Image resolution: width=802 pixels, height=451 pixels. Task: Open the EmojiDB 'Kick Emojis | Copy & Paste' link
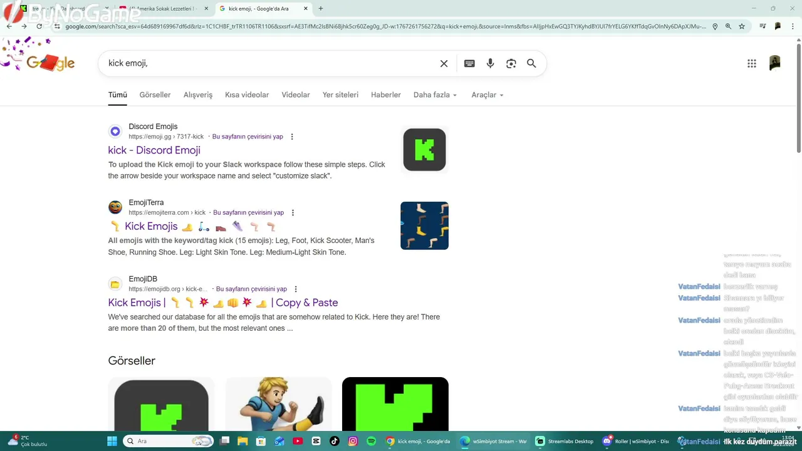(x=223, y=303)
